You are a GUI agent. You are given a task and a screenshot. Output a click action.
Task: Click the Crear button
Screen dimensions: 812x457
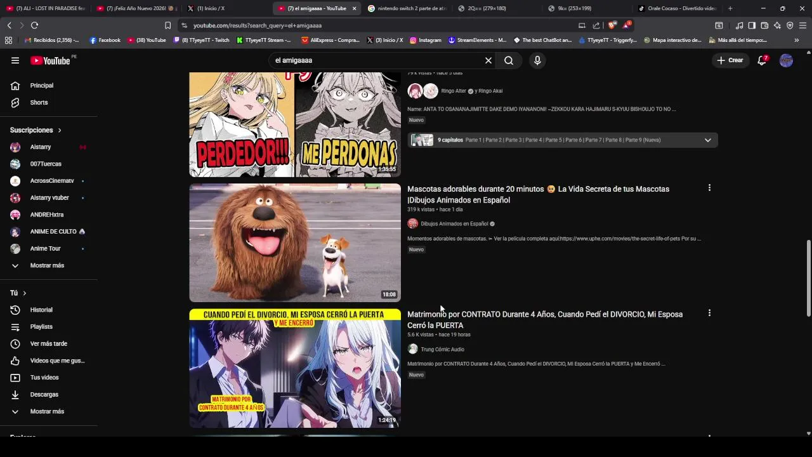coord(730,60)
